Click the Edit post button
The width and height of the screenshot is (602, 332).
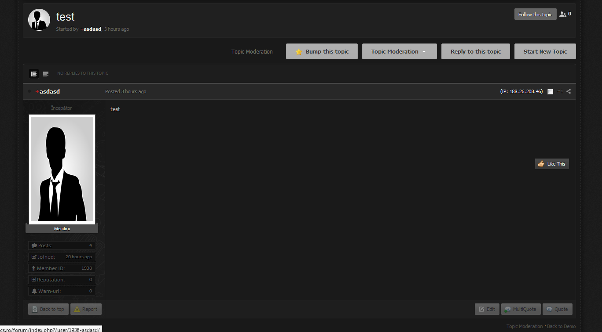pos(487,309)
